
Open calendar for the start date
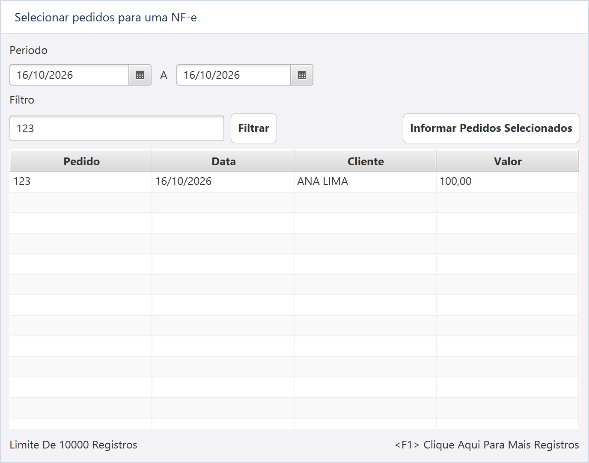[x=140, y=75]
